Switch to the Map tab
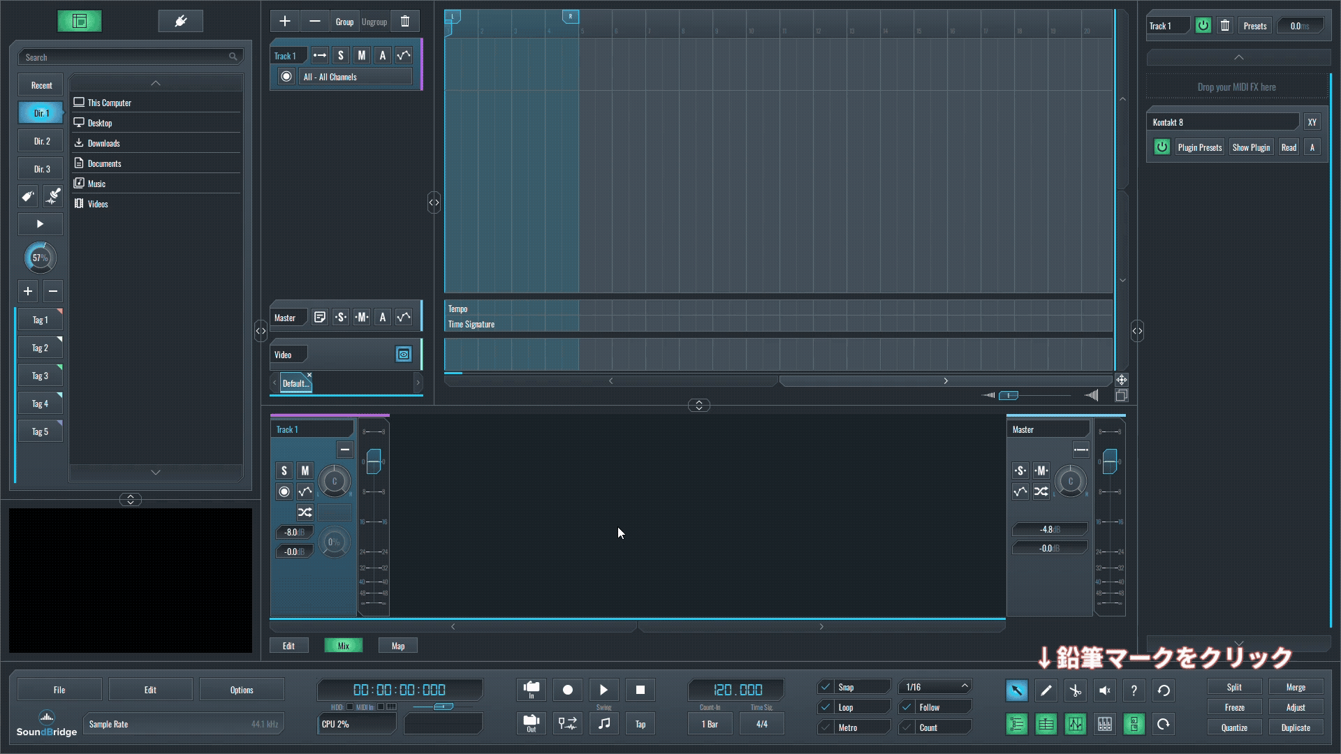1341x754 pixels. [398, 646]
